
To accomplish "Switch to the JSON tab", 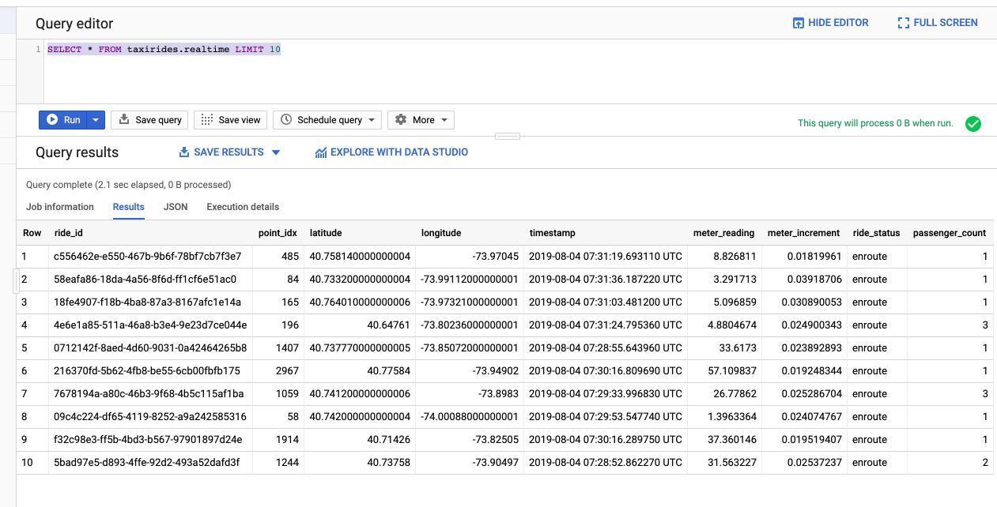I will (176, 207).
